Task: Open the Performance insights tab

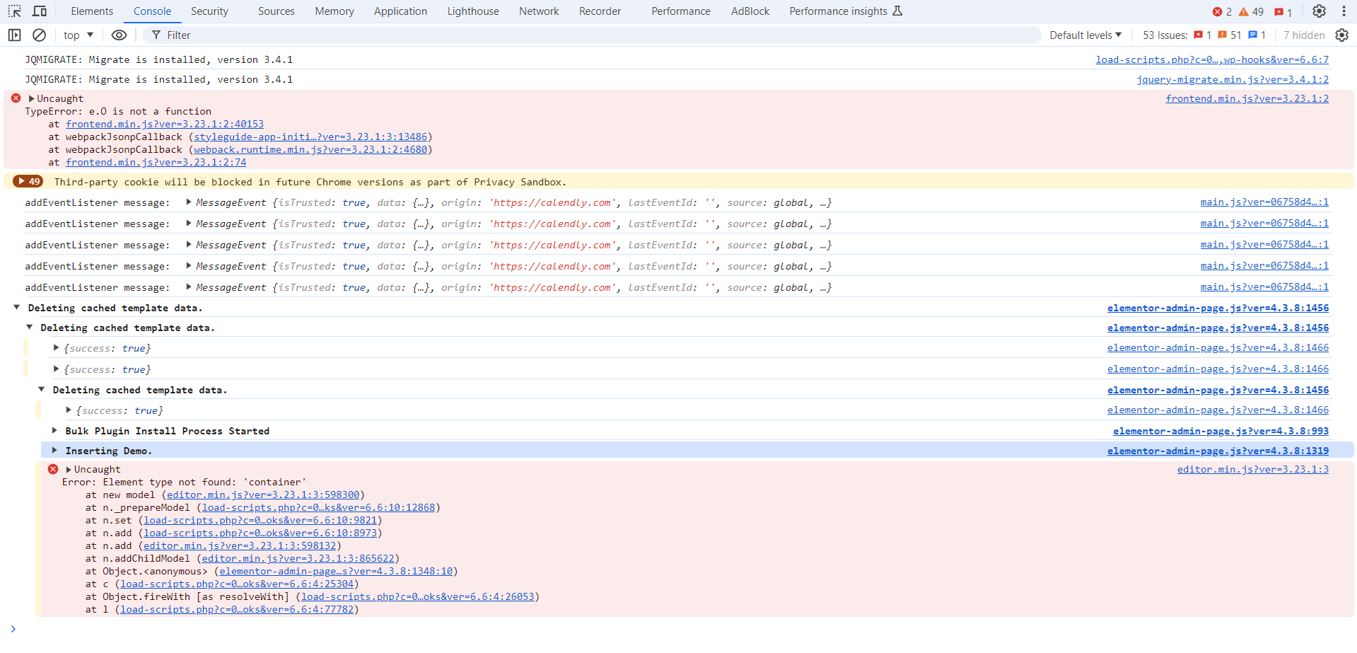Action: [846, 11]
